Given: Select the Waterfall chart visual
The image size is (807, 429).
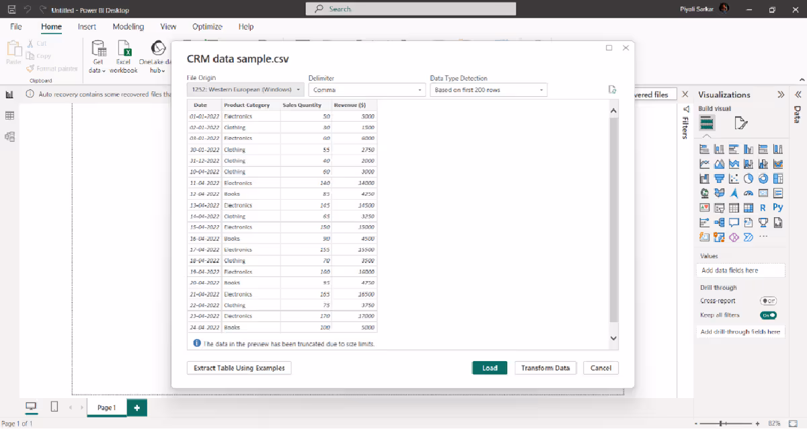Looking at the screenshot, I should pyautogui.click(x=705, y=179).
